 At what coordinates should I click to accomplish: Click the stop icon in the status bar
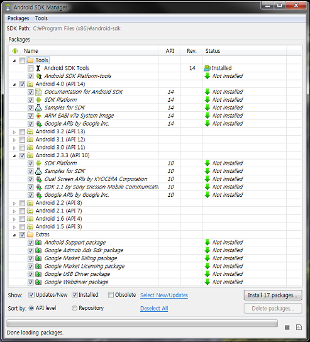click(287, 328)
